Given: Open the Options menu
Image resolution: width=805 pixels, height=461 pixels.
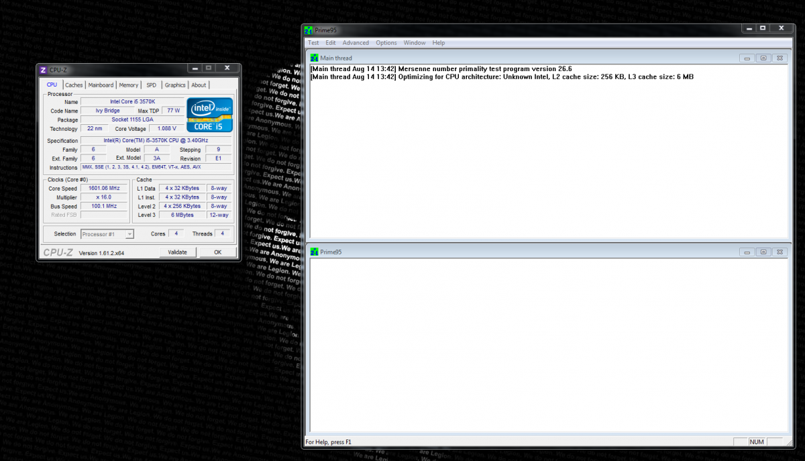Looking at the screenshot, I should [x=386, y=43].
